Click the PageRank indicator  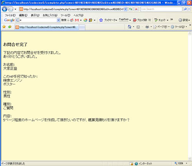124,20
